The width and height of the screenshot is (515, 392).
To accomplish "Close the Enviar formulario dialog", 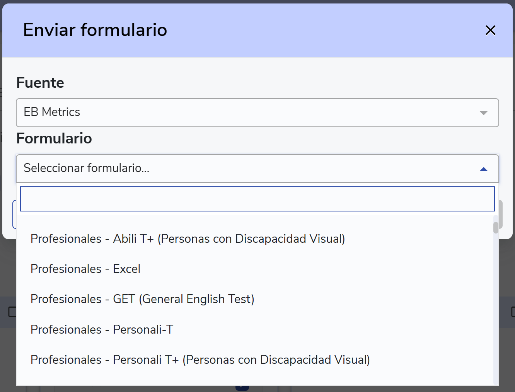I will click(490, 30).
